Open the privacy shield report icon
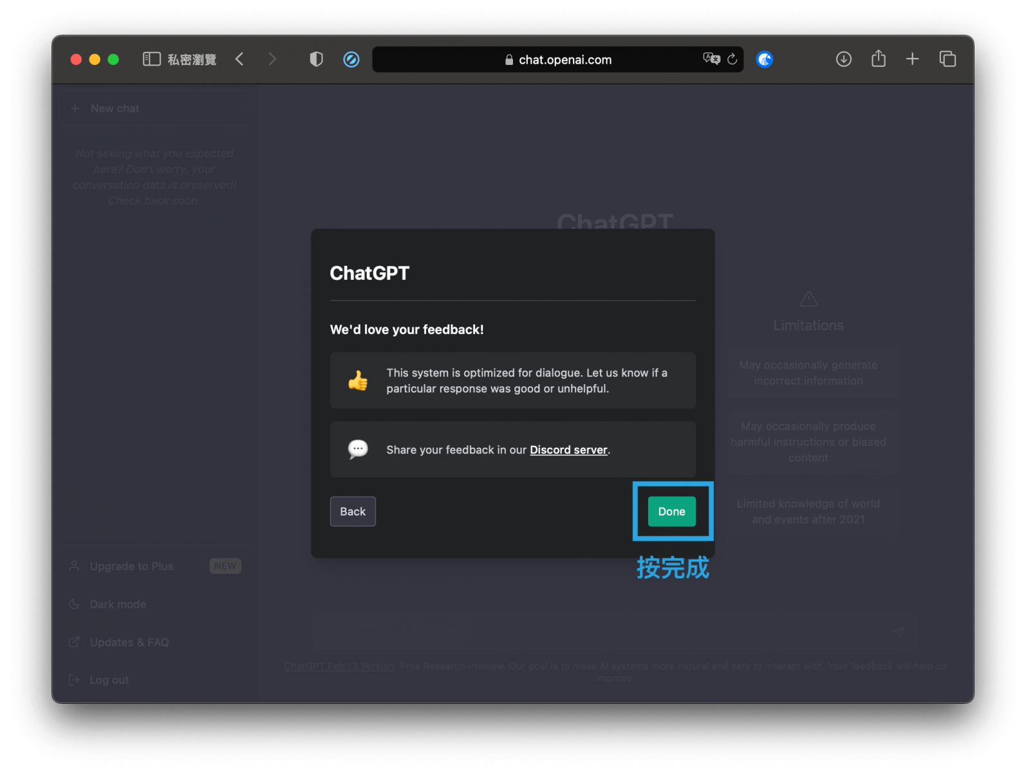This screenshot has height=772, width=1026. (316, 59)
